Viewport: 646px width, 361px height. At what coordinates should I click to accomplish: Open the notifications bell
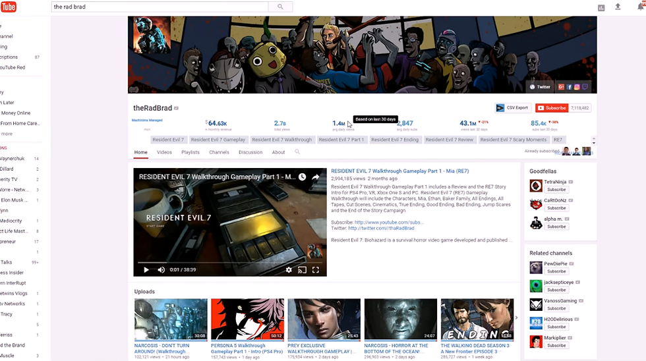[x=641, y=6]
